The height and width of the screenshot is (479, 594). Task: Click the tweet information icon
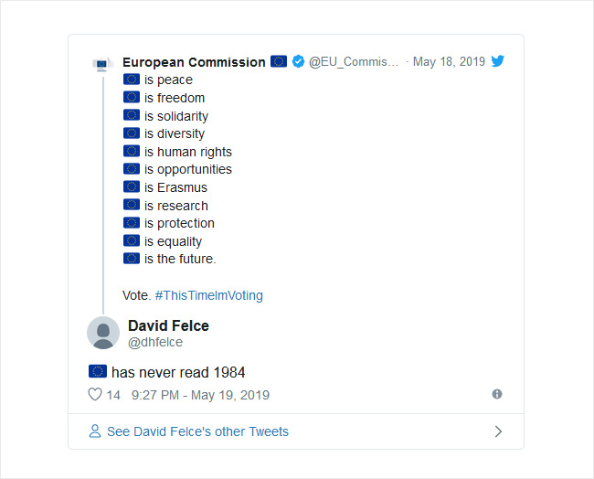click(x=497, y=394)
